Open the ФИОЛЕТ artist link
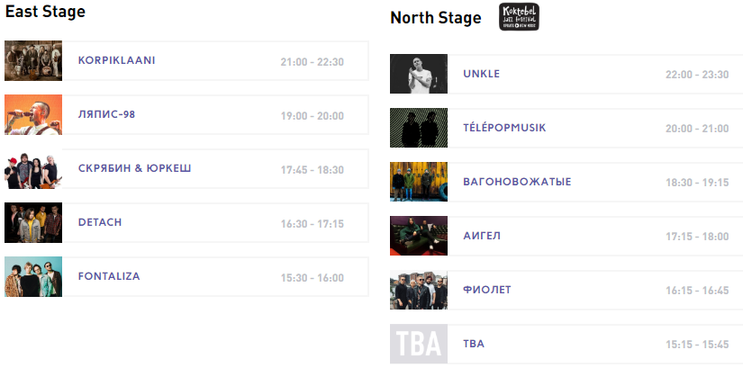 [487, 291]
